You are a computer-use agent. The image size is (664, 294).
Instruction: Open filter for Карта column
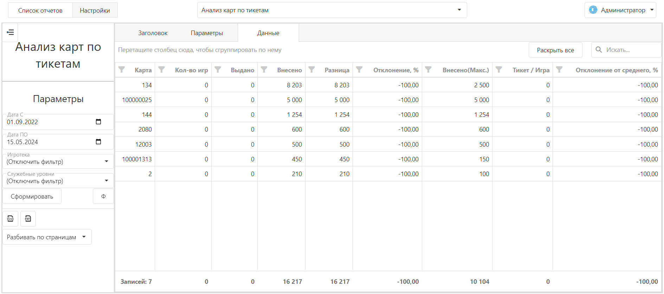pos(122,69)
